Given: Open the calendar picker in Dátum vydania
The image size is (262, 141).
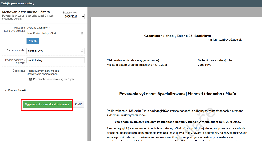Looking at the screenshot, I should pyautogui.click(x=82, y=51).
